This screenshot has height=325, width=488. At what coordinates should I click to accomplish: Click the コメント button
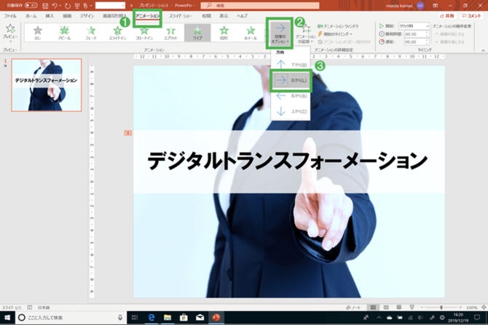(x=471, y=16)
